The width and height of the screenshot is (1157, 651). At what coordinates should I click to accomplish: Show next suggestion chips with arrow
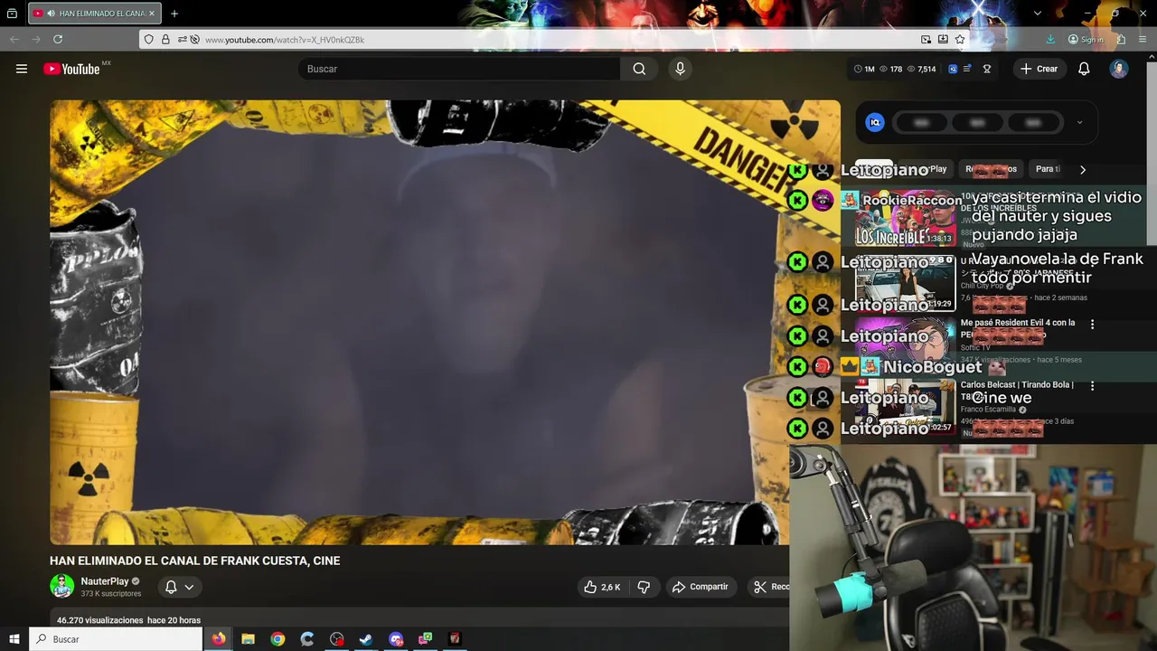tap(1083, 169)
